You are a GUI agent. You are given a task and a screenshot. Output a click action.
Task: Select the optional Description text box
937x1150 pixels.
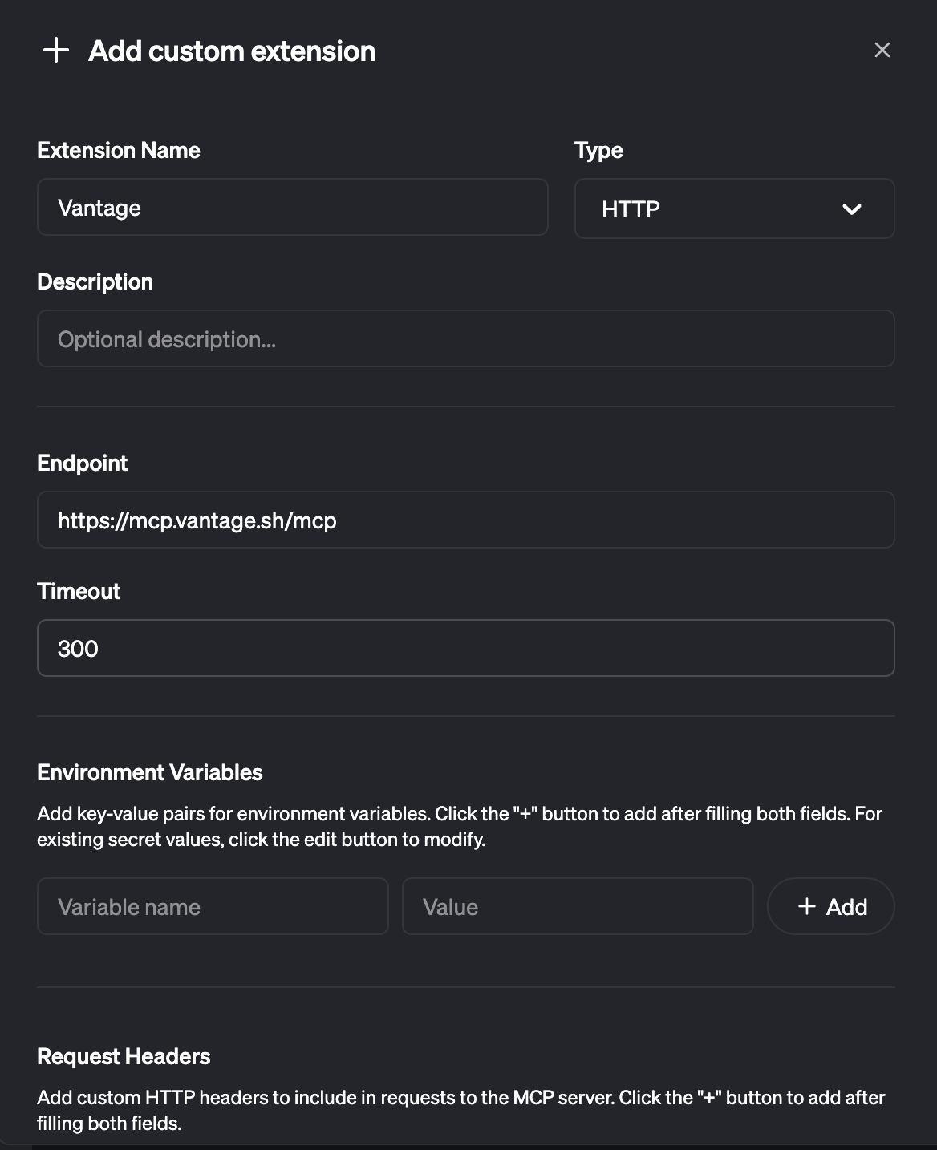click(x=466, y=338)
